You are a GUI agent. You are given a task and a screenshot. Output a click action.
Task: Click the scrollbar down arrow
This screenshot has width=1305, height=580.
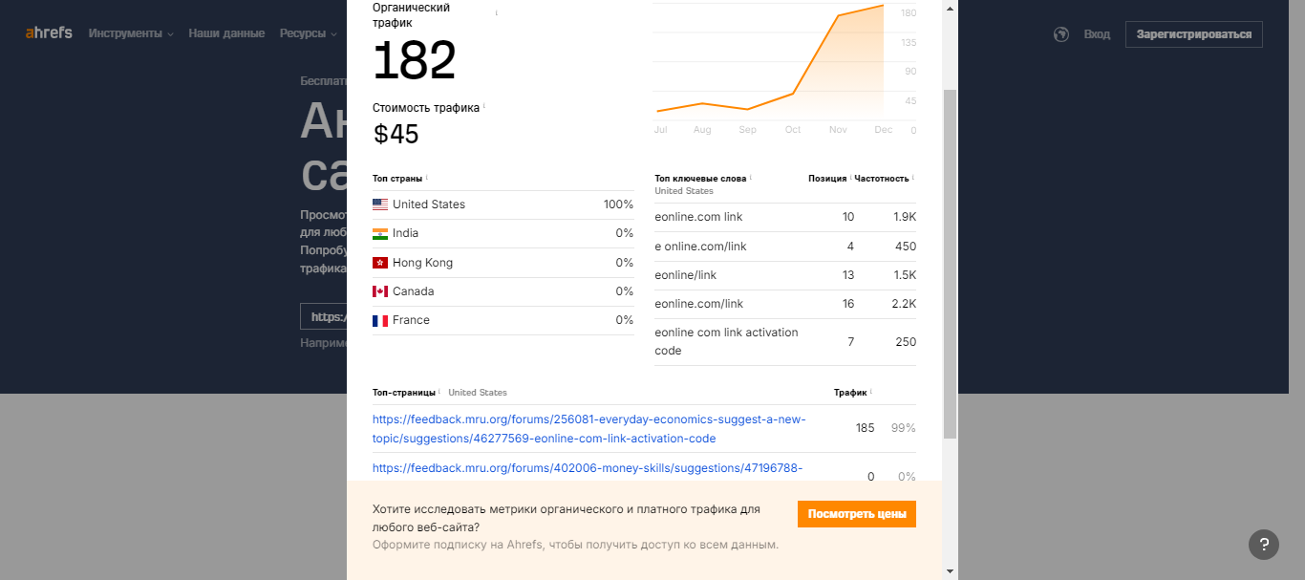click(x=950, y=571)
